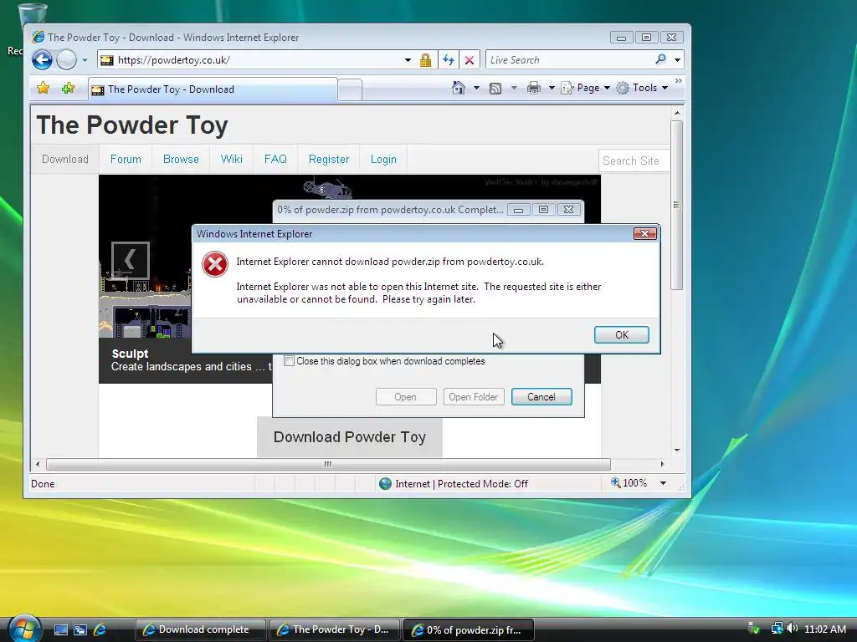
Task: Click the horizontal scrollbar thumb
Action: click(x=328, y=465)
